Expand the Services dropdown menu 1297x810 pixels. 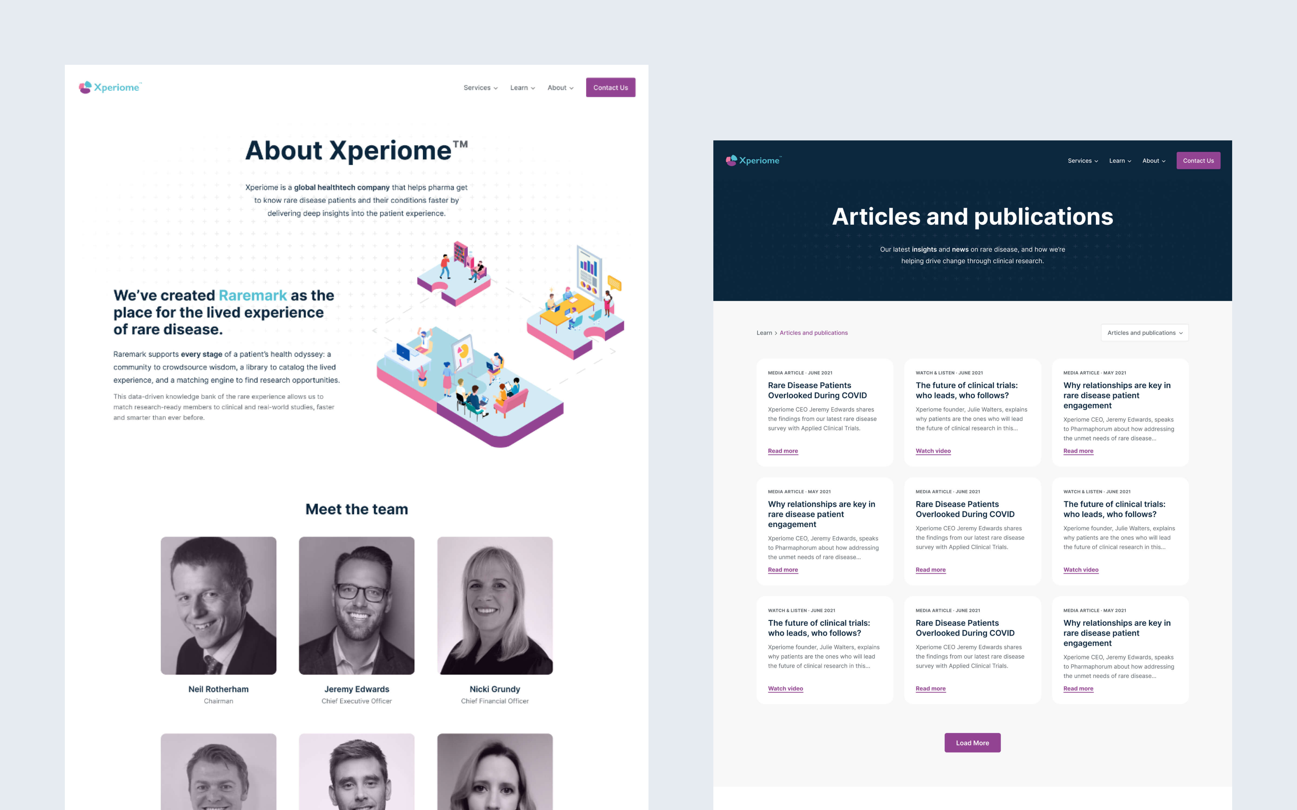tap(480, 87)
